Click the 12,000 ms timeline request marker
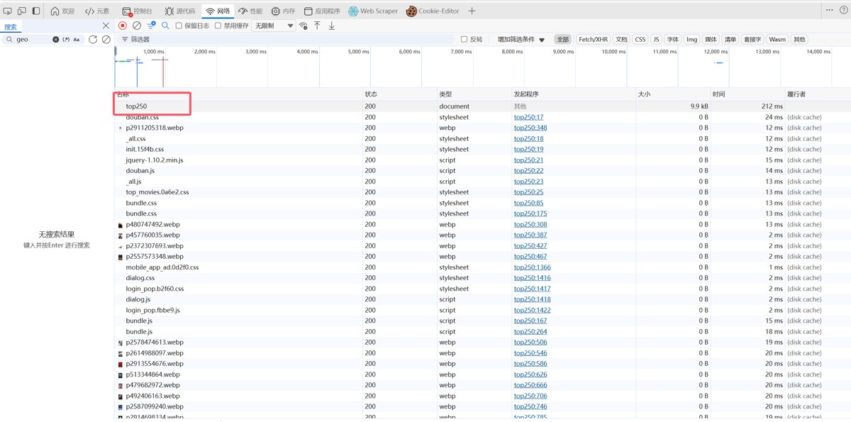This screenshot has width=851, height=422. pyautogui.click(x=718, y=62)
